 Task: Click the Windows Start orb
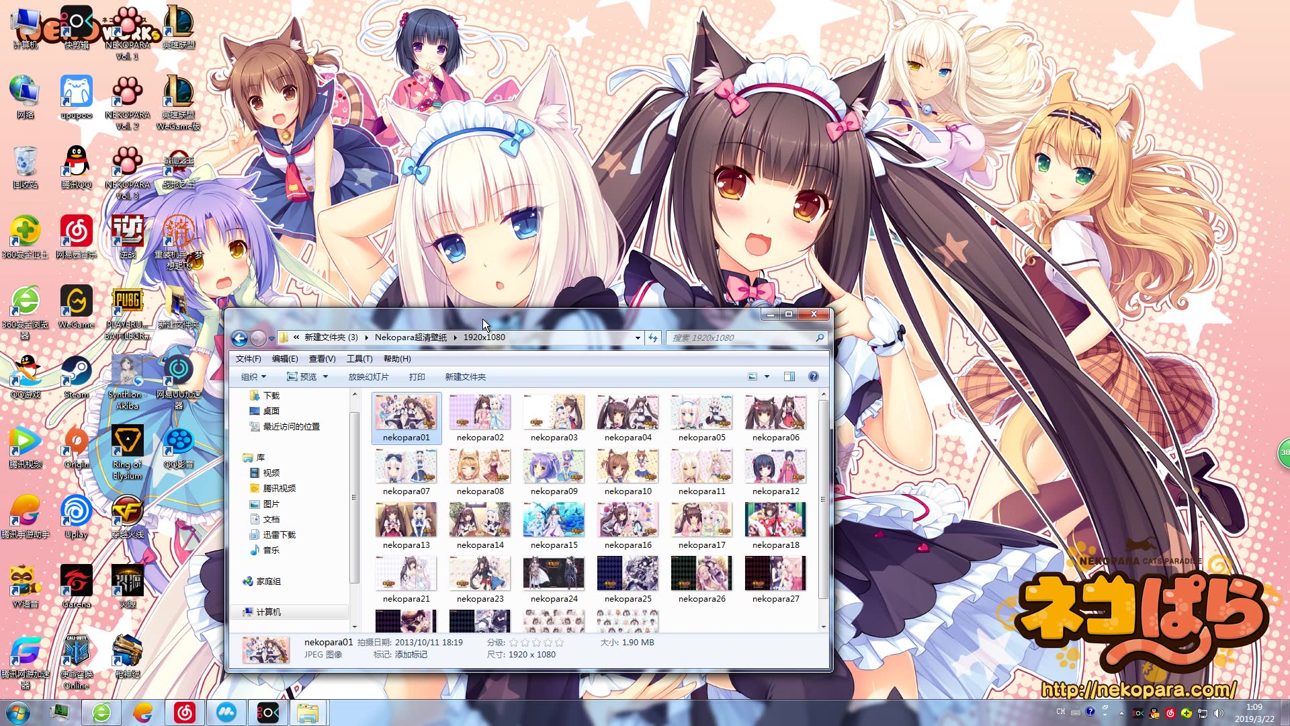pyautogui.click(x=18, y=713)
